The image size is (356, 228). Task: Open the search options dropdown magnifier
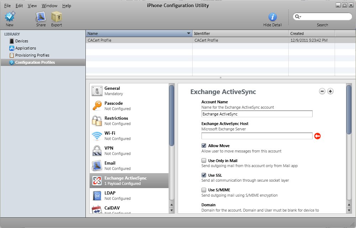[298, 17]
